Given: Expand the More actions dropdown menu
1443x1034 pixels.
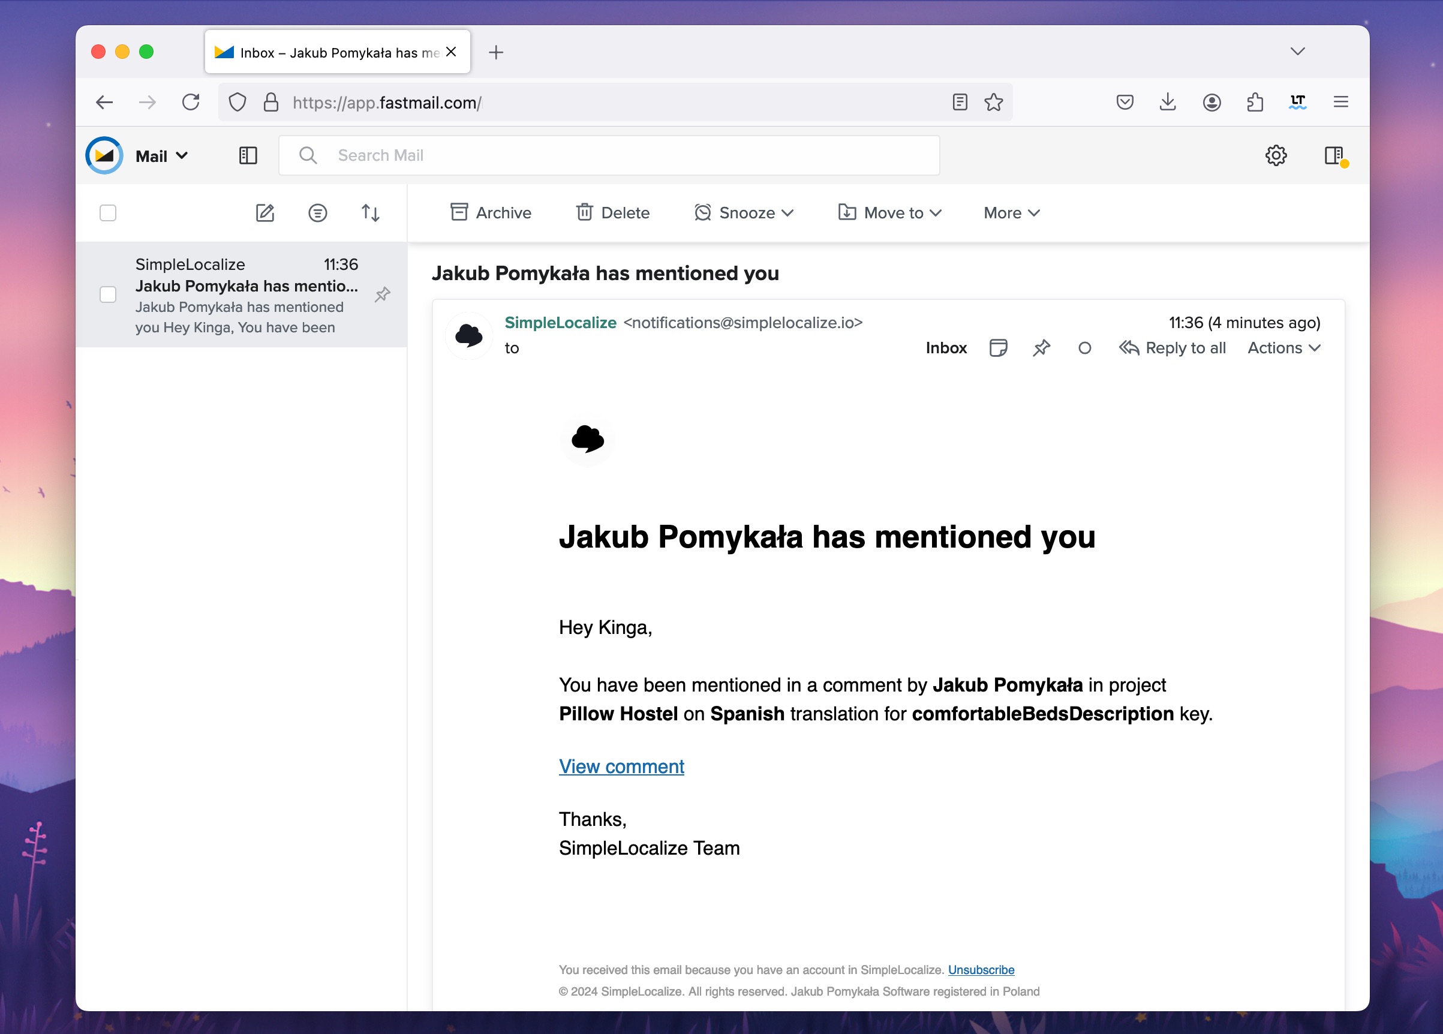Looking at the screenshot, I should (1007, 213).
